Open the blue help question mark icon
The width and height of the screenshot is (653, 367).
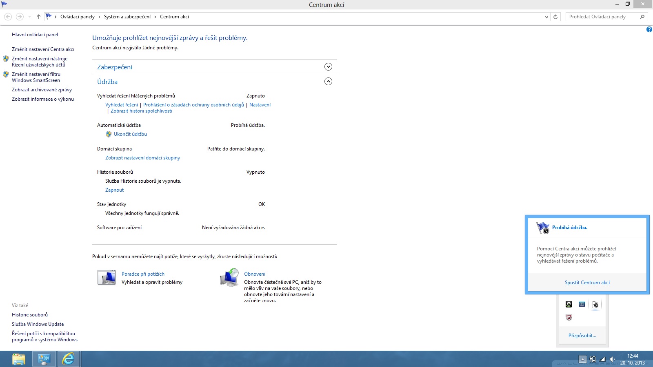coord(649,29)
